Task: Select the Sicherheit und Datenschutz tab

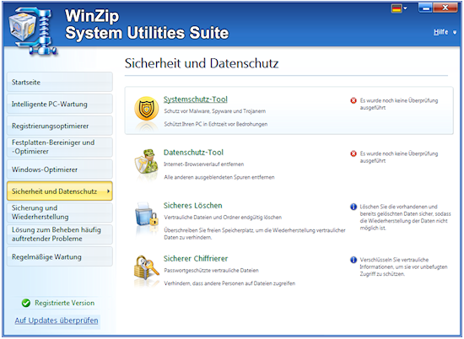Action: tap(60, 191)
